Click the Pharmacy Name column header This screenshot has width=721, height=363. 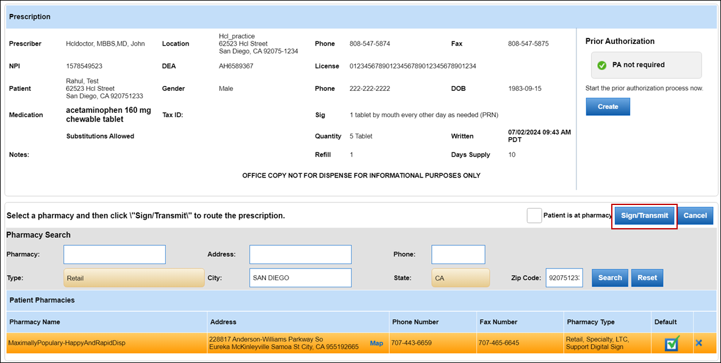point(35,322)
